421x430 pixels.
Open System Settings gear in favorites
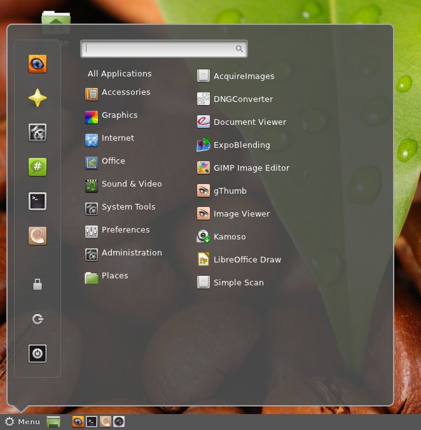tap(38, 133)
